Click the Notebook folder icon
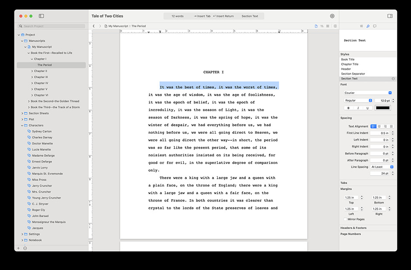 pos(26,240)
